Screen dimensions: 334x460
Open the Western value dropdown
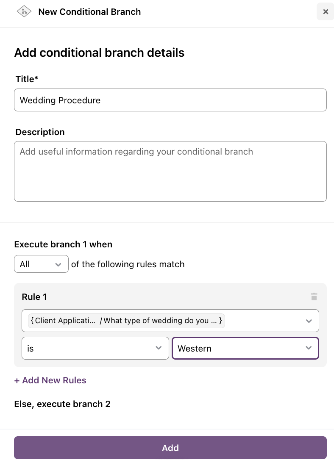click(x=245, y=348)
